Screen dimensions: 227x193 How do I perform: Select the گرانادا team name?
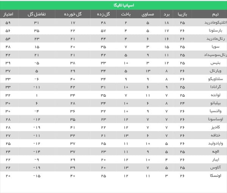coord(217,87)
